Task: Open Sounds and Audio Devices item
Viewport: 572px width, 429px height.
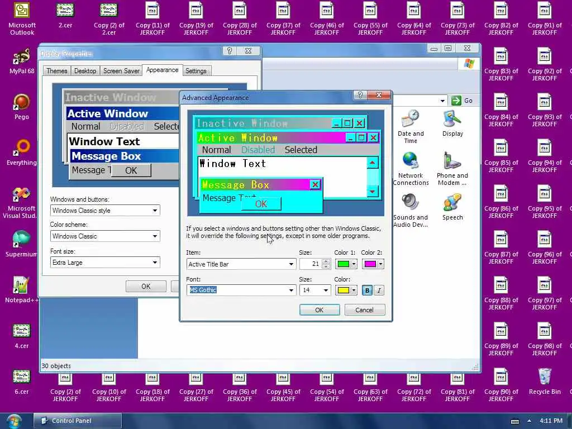Action: pos(411,211)
